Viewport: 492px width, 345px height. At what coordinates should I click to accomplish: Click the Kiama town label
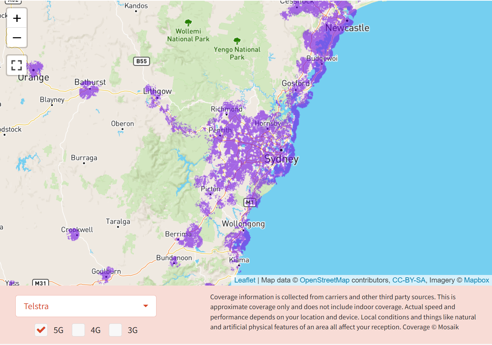pyautogui.click(x=239, y=260)
